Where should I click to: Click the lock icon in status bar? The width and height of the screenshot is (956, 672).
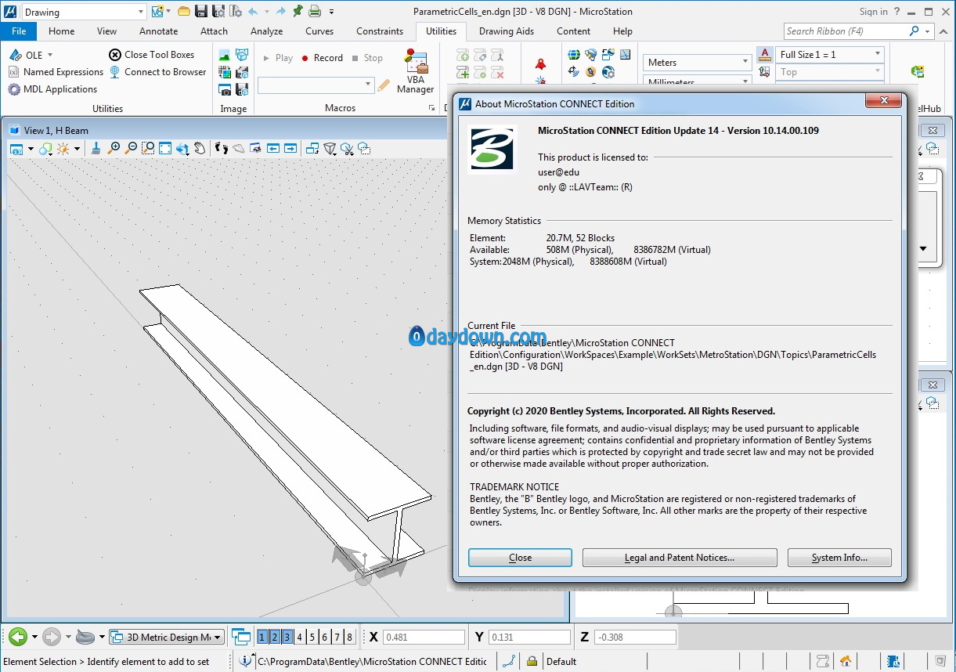point(532,662)
